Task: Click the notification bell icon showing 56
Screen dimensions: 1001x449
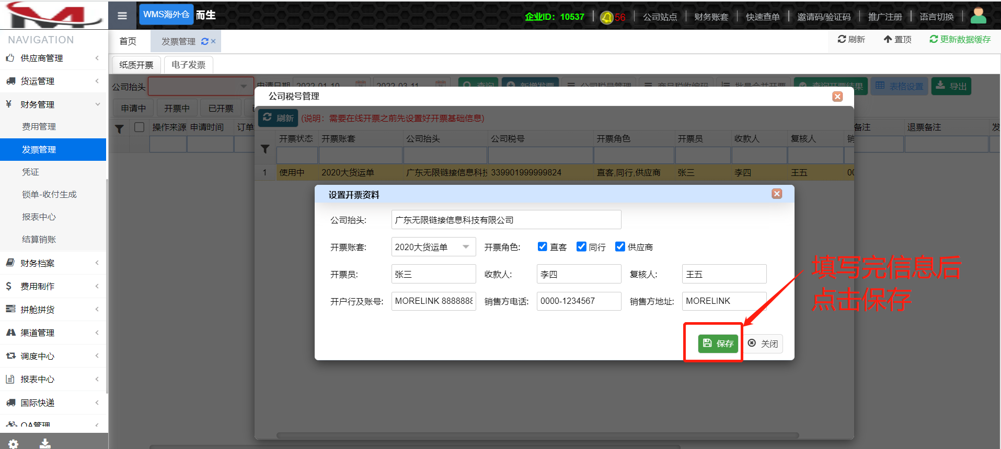Action: point(607,17)
